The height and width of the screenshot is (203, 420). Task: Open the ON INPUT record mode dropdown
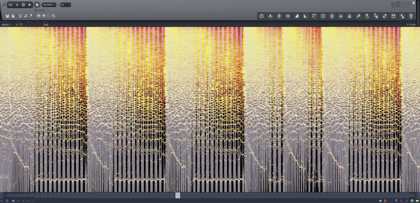[49, 5]
